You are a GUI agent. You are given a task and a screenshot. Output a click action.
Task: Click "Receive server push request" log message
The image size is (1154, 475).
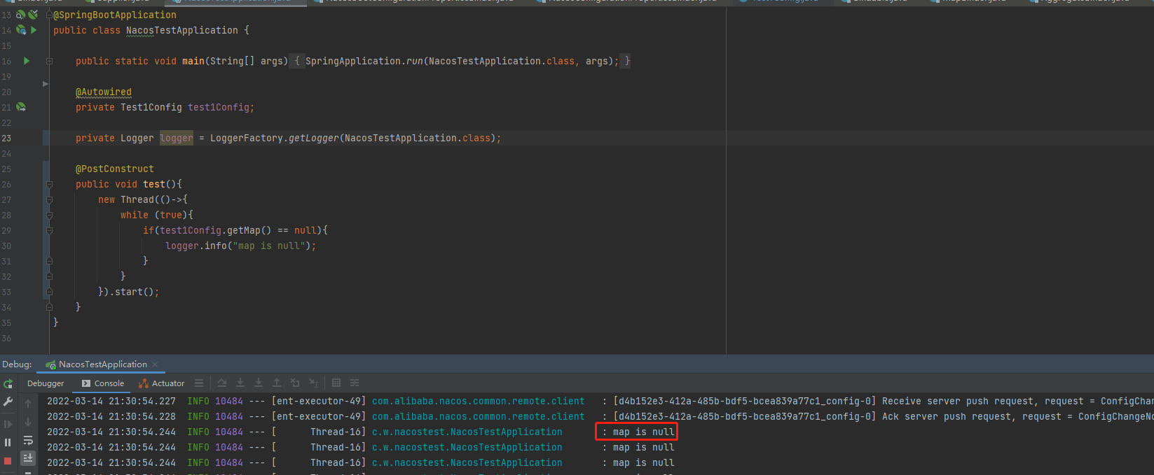957,401
